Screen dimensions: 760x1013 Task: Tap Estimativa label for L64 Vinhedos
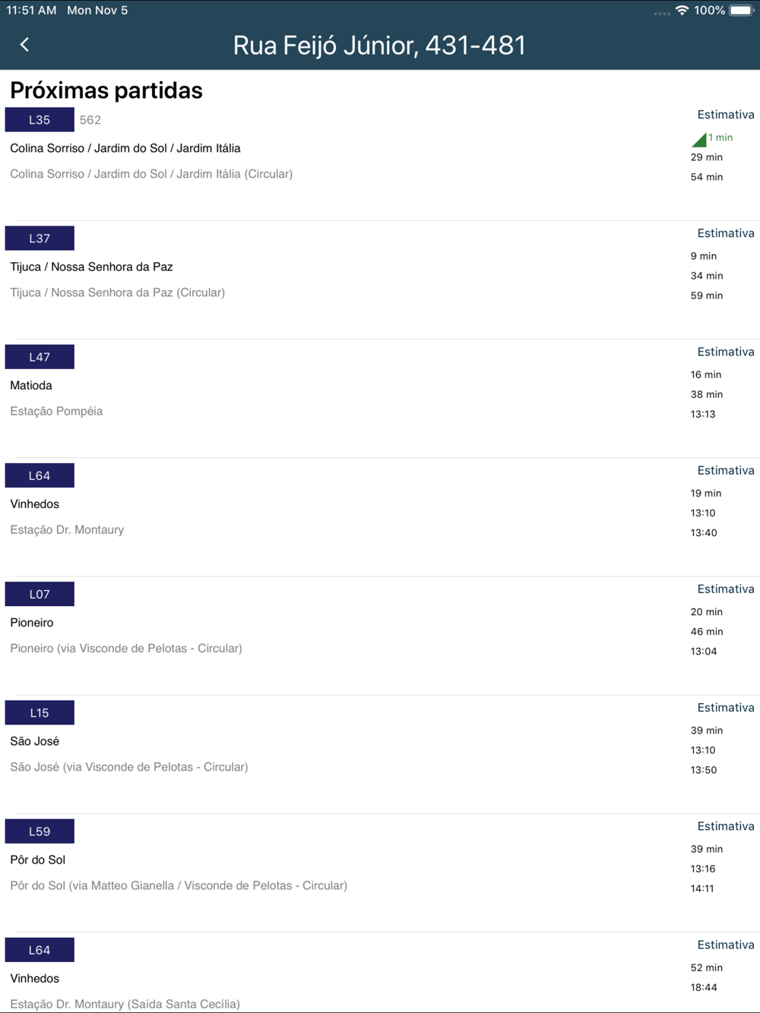click(726, 470)
